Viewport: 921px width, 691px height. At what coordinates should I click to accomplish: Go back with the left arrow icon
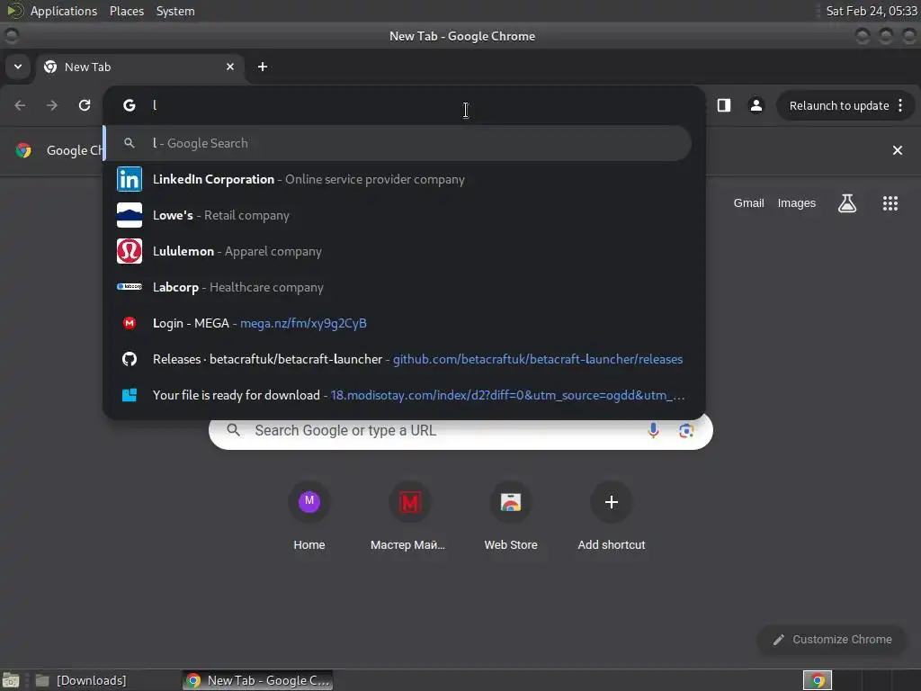(x=20, y=105)
